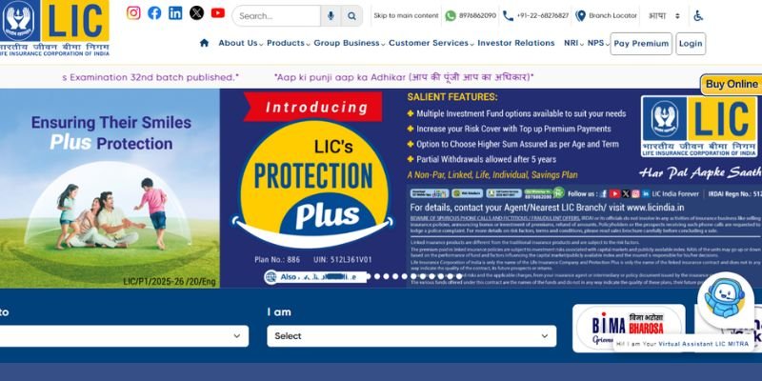Open LIC LinkedIn page icon
This screenshot has height=381, width=762.
click(x=175, y=13)
